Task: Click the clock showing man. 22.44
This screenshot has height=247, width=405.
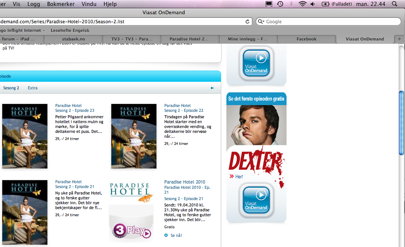Action: click(x=371, y=4)
